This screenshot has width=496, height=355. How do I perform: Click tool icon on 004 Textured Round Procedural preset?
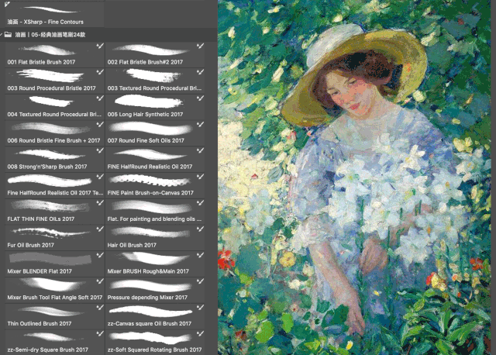(100, 98)
